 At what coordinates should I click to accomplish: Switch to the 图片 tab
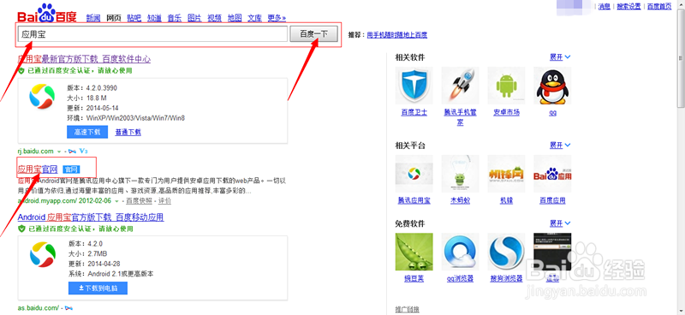[194, 18]
